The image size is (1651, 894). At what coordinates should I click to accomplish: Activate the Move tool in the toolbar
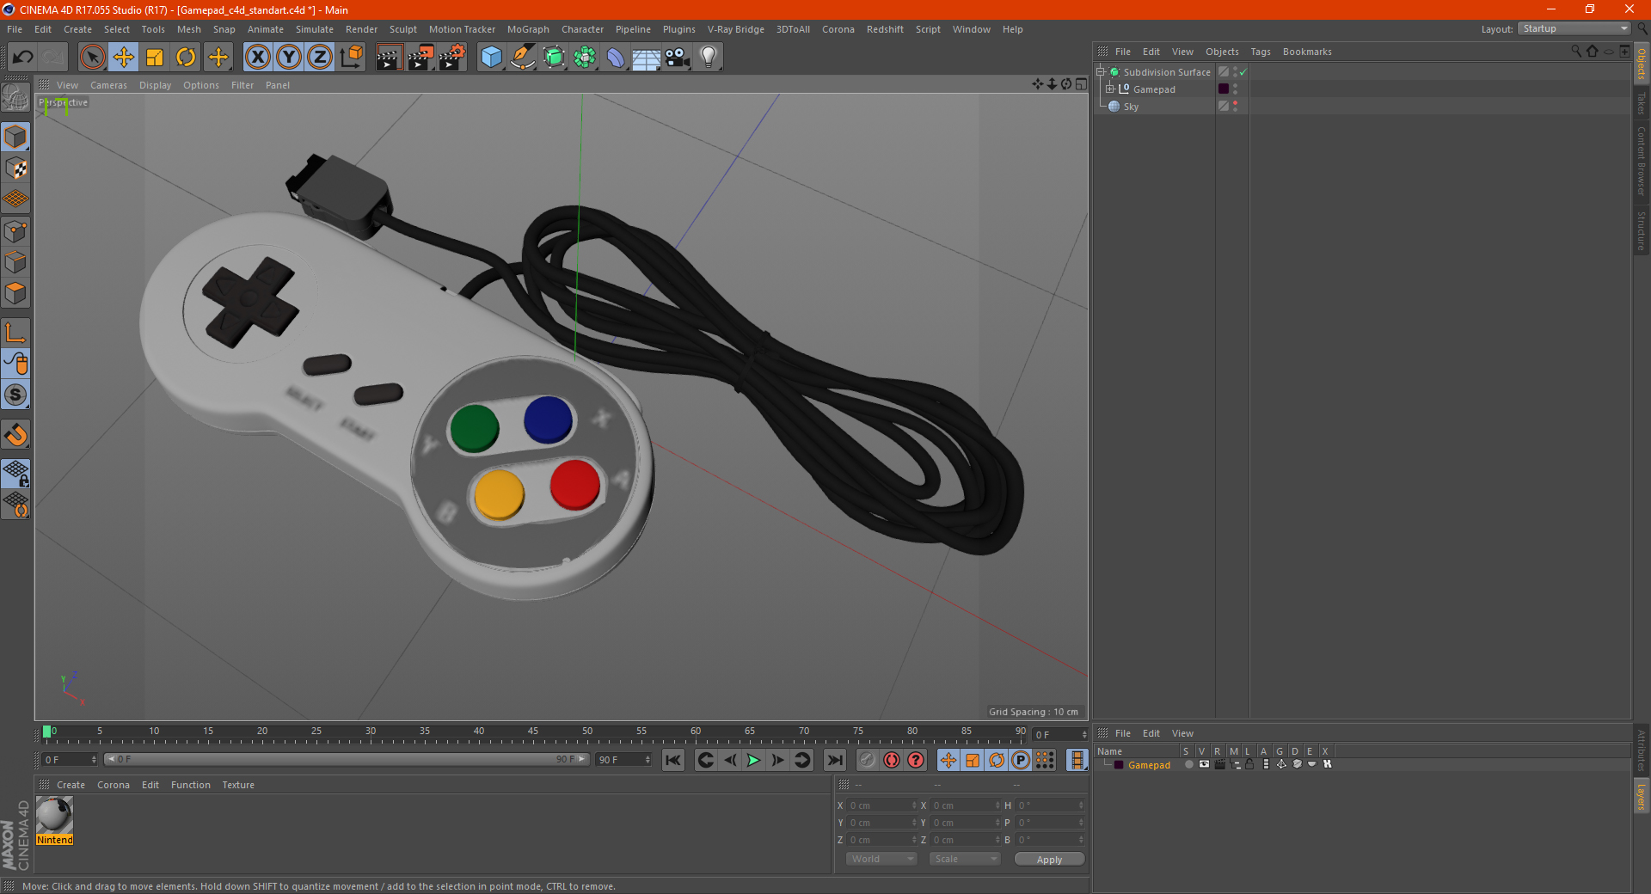(124, 58)
